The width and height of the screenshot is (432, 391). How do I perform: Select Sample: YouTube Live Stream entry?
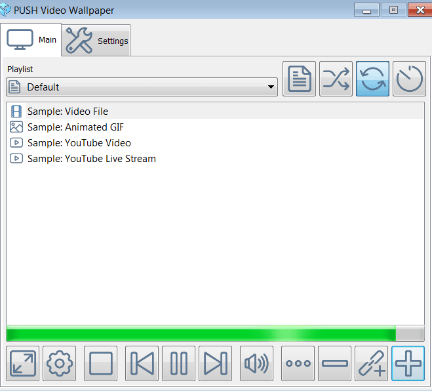tap(215, 159)
